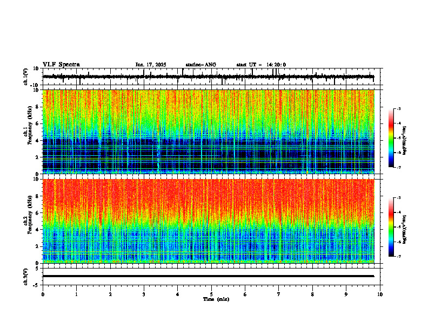The width and height of the screenshot is (428, 330).
Task: Click inside the ch.1 spectrogram panel
Action: pyautogui.click(x=208, y=132)
